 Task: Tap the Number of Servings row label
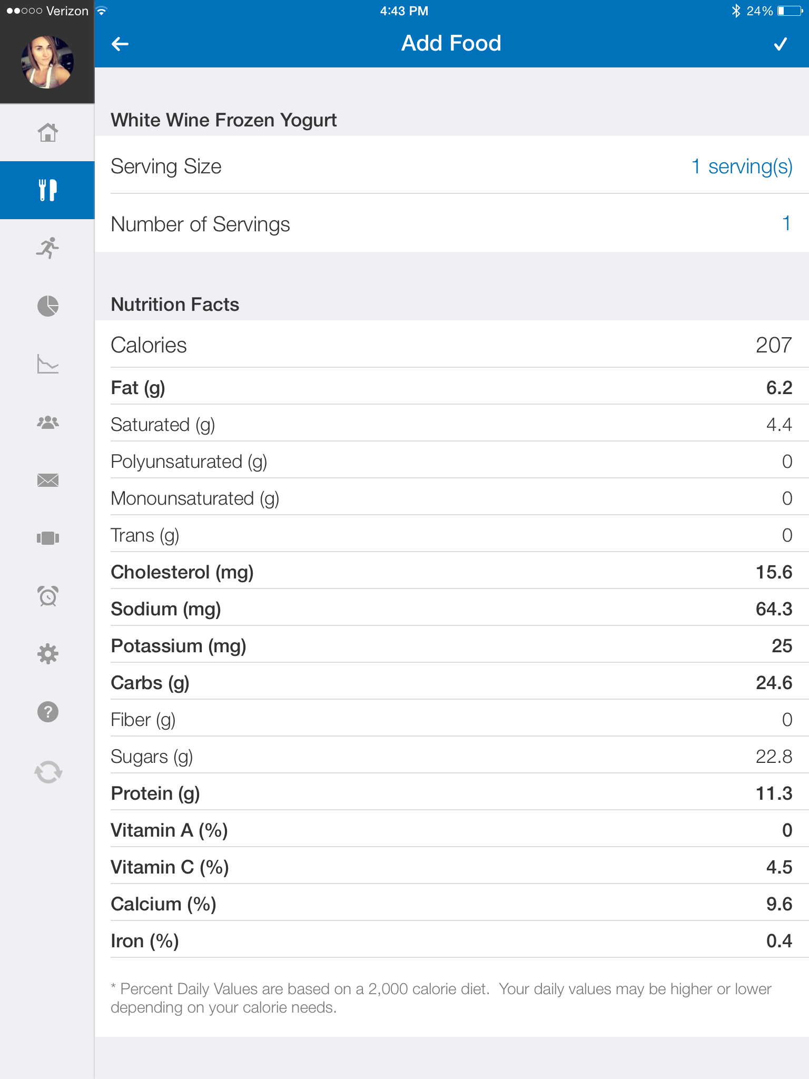(x=200, y=224)
